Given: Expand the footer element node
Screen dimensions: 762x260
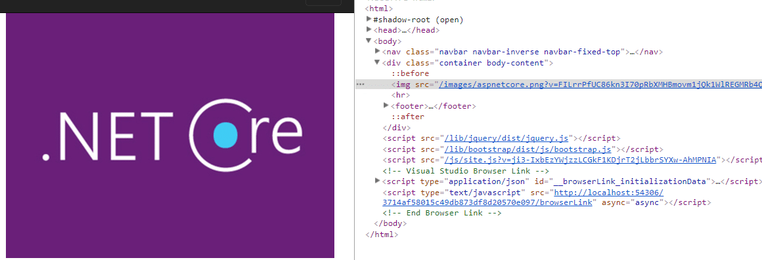Looking at the screenshot, I should pos(386,105).
